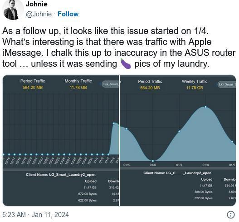The height and width of the screenshot is (222, 239).
Task: Click the tweet info icon
Action: (231, 215)
